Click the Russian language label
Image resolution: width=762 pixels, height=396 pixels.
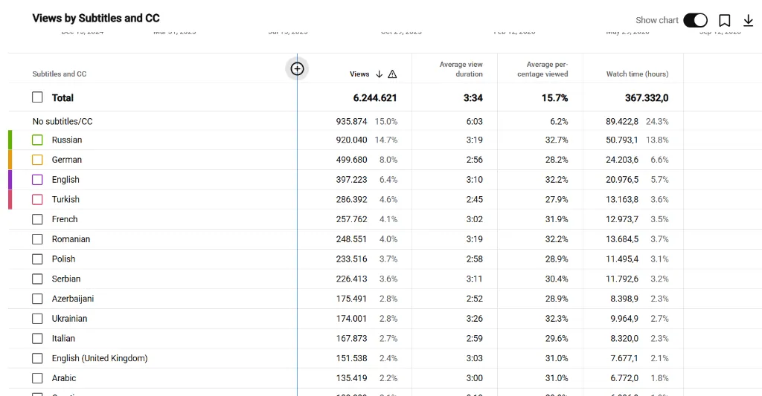[67, 140]
